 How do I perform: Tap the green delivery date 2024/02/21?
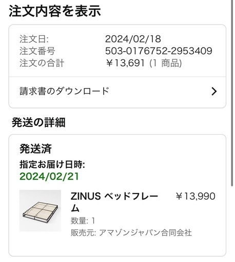point(49,177)
